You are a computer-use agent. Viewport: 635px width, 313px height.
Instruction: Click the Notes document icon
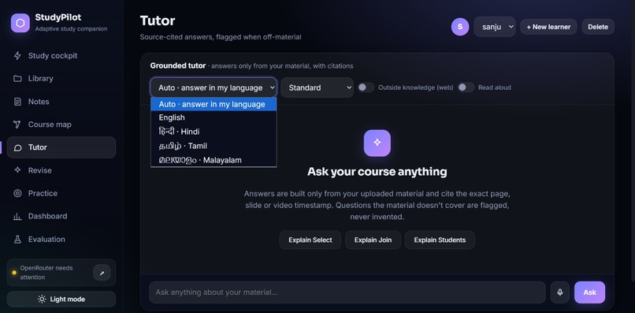click(x=17, y=102)
